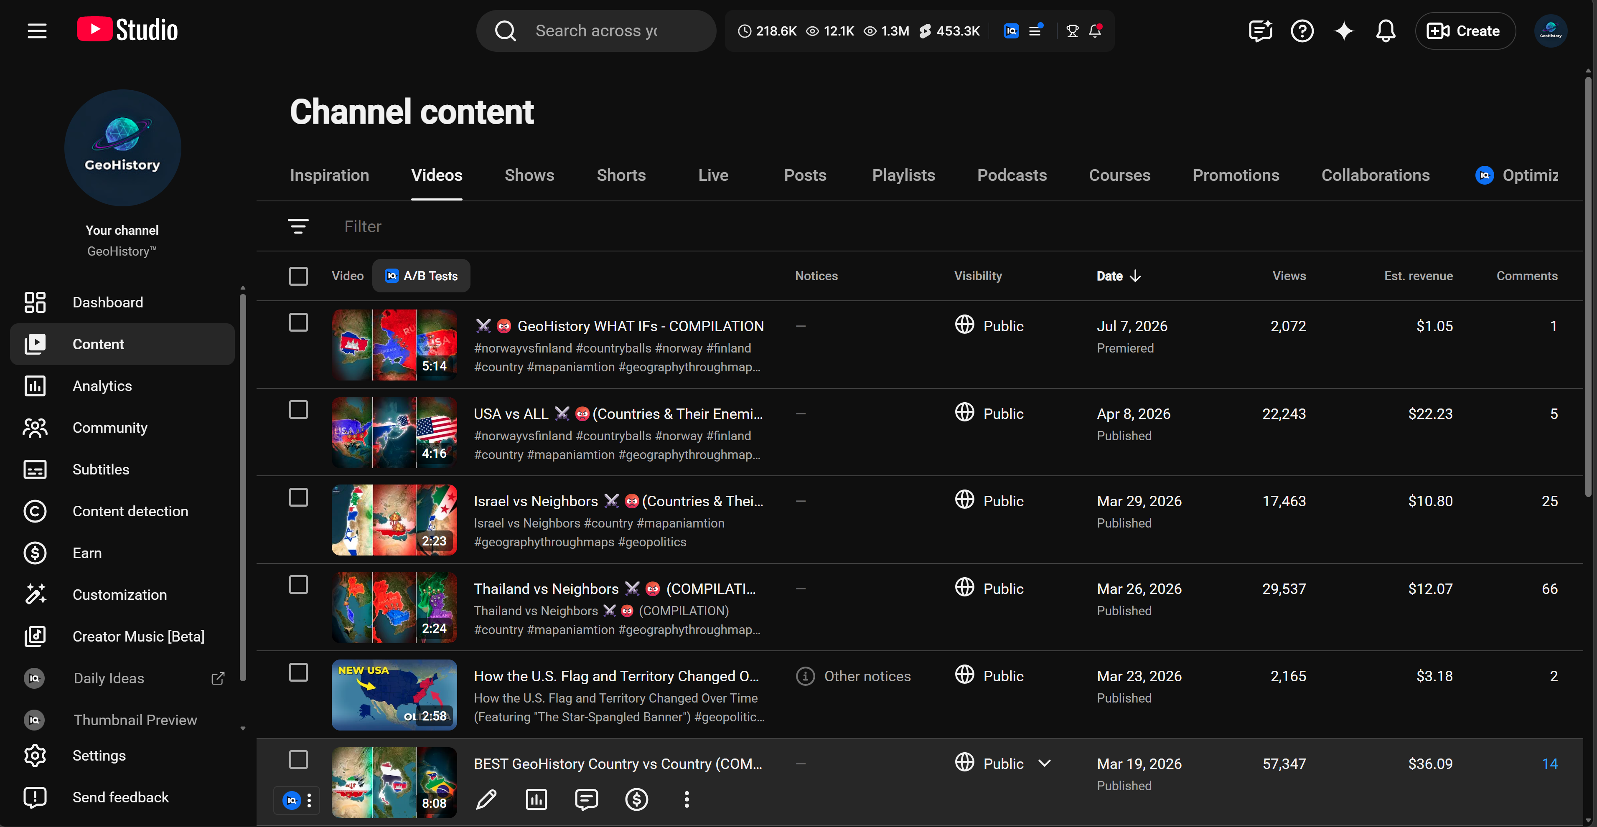Click the 14 comments link
This screenshot has height=827, width=1597.
coord(1549,763)
